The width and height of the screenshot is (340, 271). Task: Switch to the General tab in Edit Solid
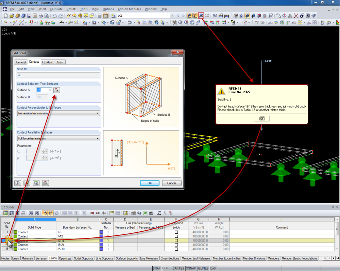(x=21, y=62)
